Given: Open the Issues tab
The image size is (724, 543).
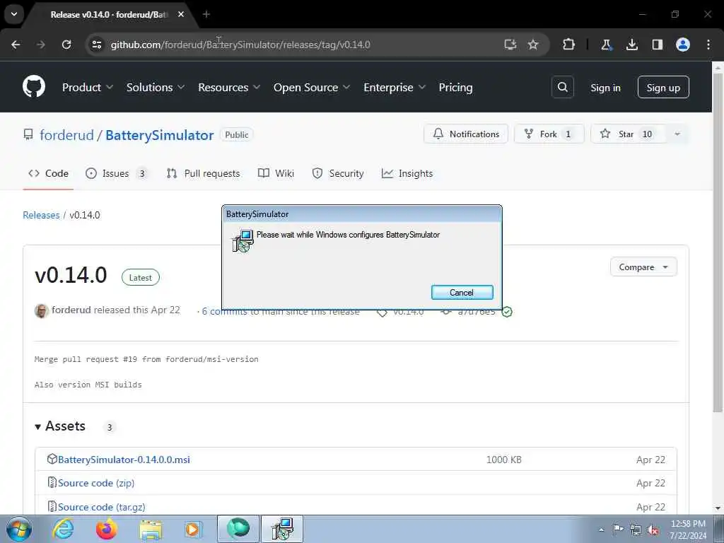Looking at the screenshot, I should click(x=117, y=173).
